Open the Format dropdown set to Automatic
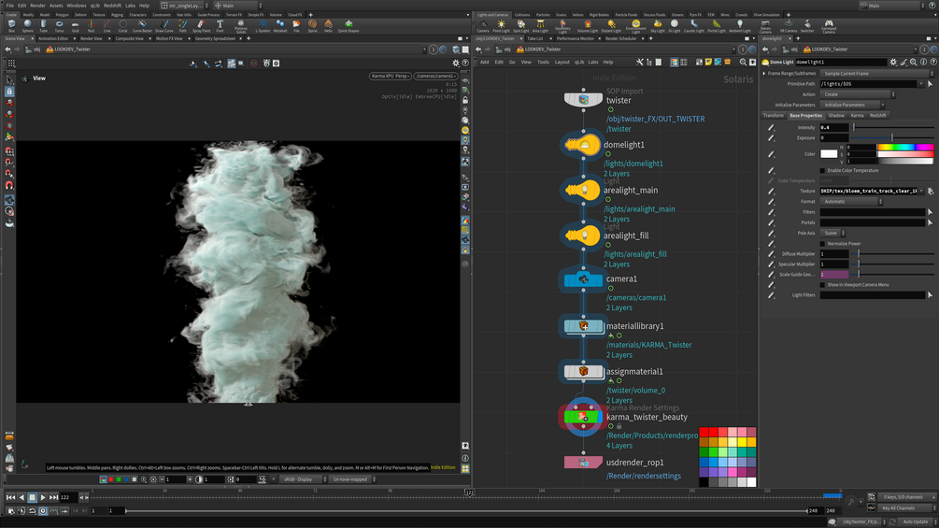This screenshot has width=939, height=528. (851, 202)
